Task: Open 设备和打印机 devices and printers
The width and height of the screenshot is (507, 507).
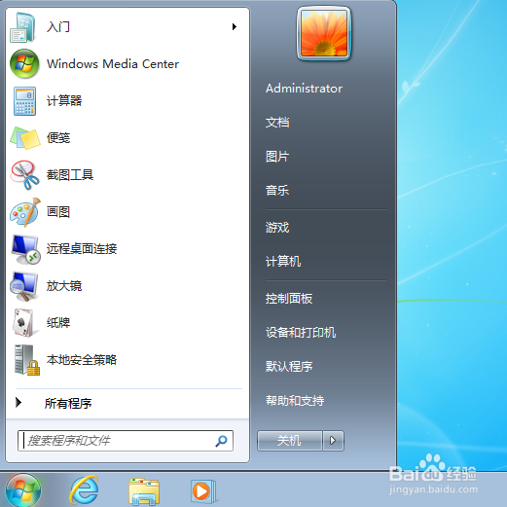Action: click(x=301, y=333)
